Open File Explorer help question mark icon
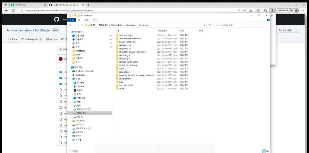Screen dimensions: 309x153 (268, 20)
